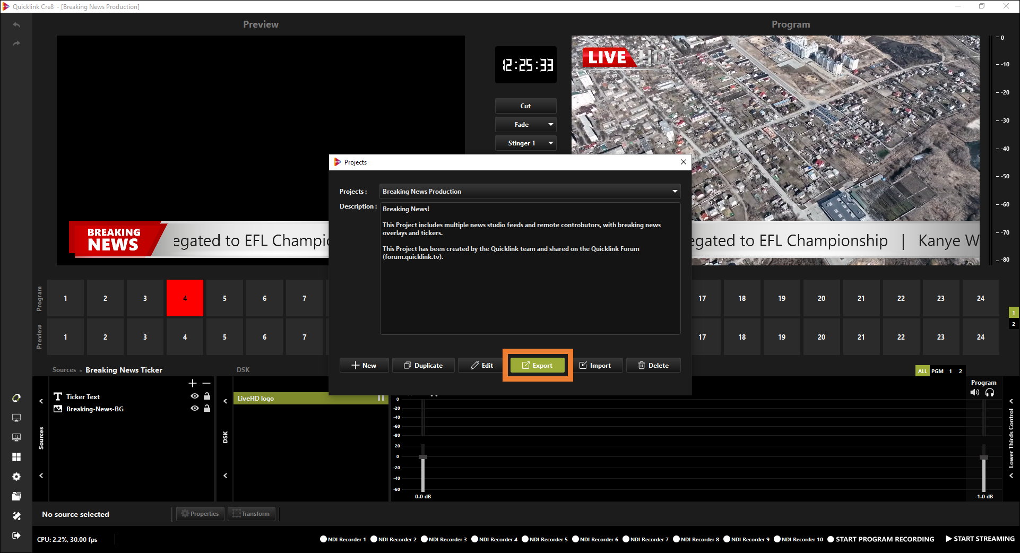Select the ALL audio mixer tab
Image resolution: width=1020 pixels, height=553 pixels.
tap(922, 371)
